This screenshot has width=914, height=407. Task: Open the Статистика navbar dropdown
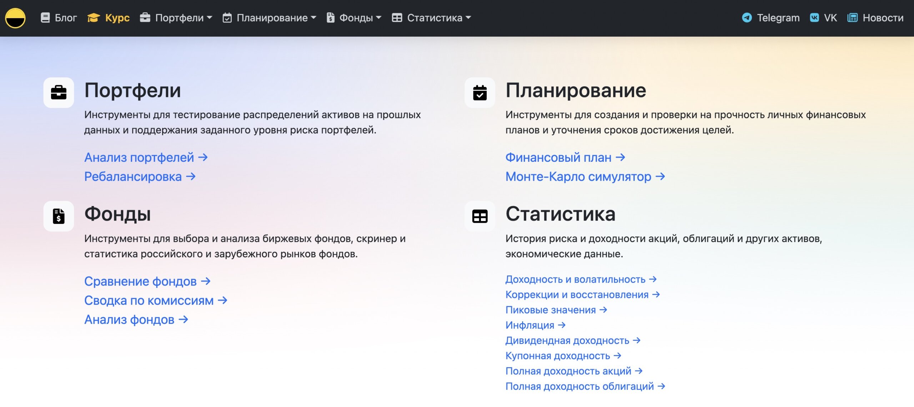tap(432, 17)
